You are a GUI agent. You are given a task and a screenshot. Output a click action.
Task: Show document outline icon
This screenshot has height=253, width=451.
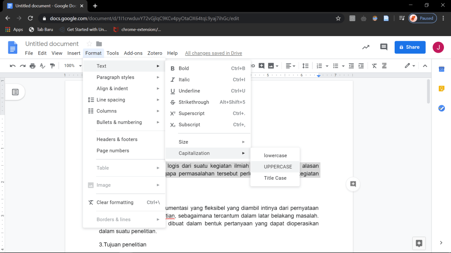(15, 92)
